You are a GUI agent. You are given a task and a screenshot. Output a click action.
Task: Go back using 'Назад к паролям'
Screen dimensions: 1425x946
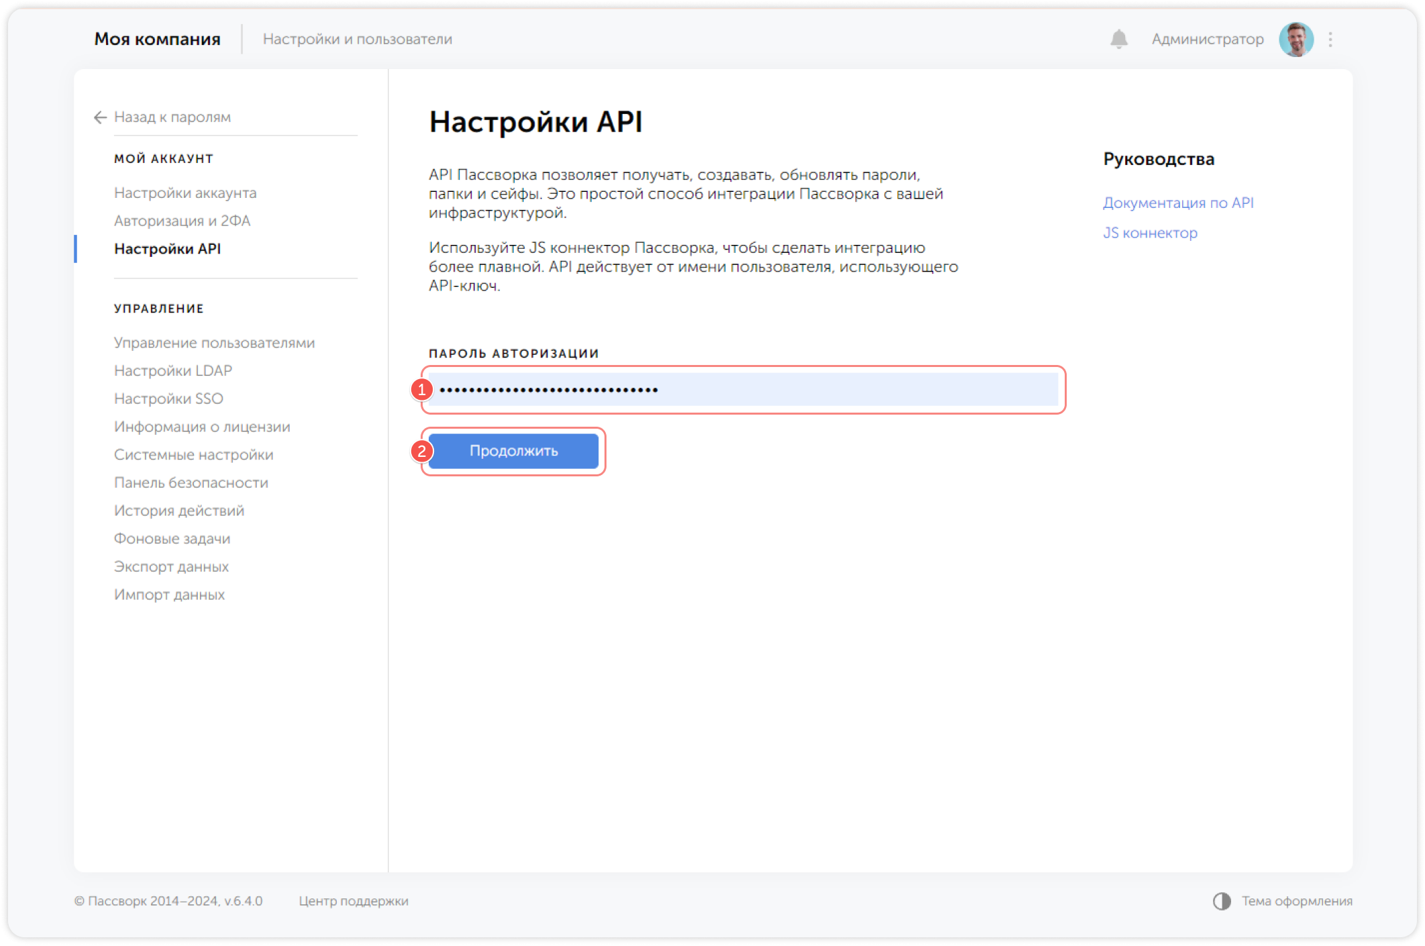(x=172, y=117)
